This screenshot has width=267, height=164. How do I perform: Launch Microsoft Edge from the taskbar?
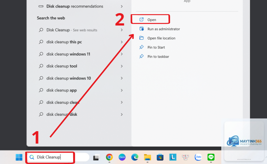click(135, 157)
